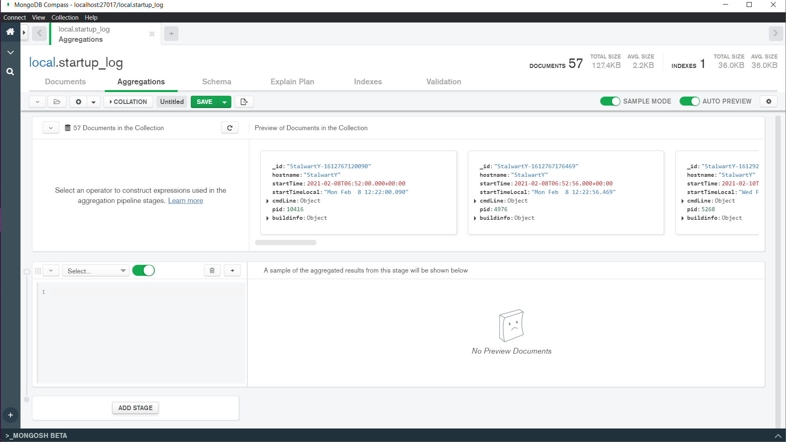Expand sidebar with the arrow toggle
Screen dimensions: 786x442
24,32
